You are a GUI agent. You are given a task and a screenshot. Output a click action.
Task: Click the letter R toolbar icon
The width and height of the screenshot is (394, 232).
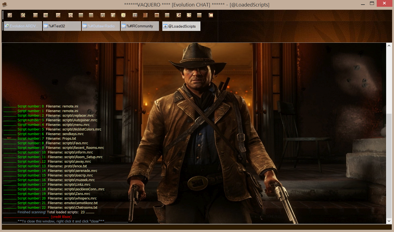click(71, 15)
